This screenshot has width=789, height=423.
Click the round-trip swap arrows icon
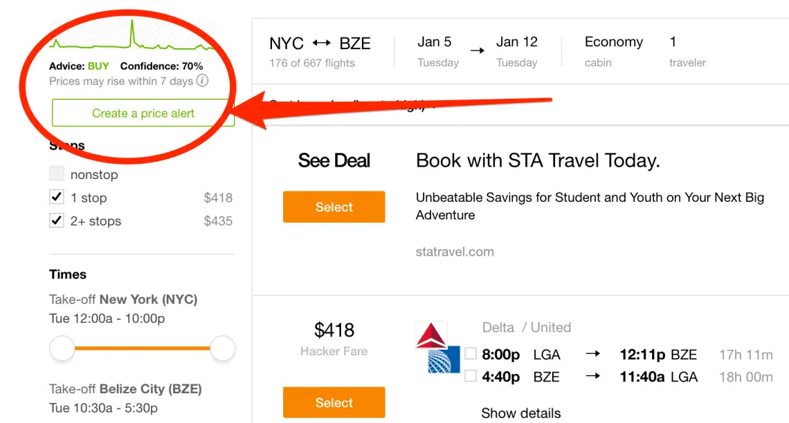click(322, 44)
